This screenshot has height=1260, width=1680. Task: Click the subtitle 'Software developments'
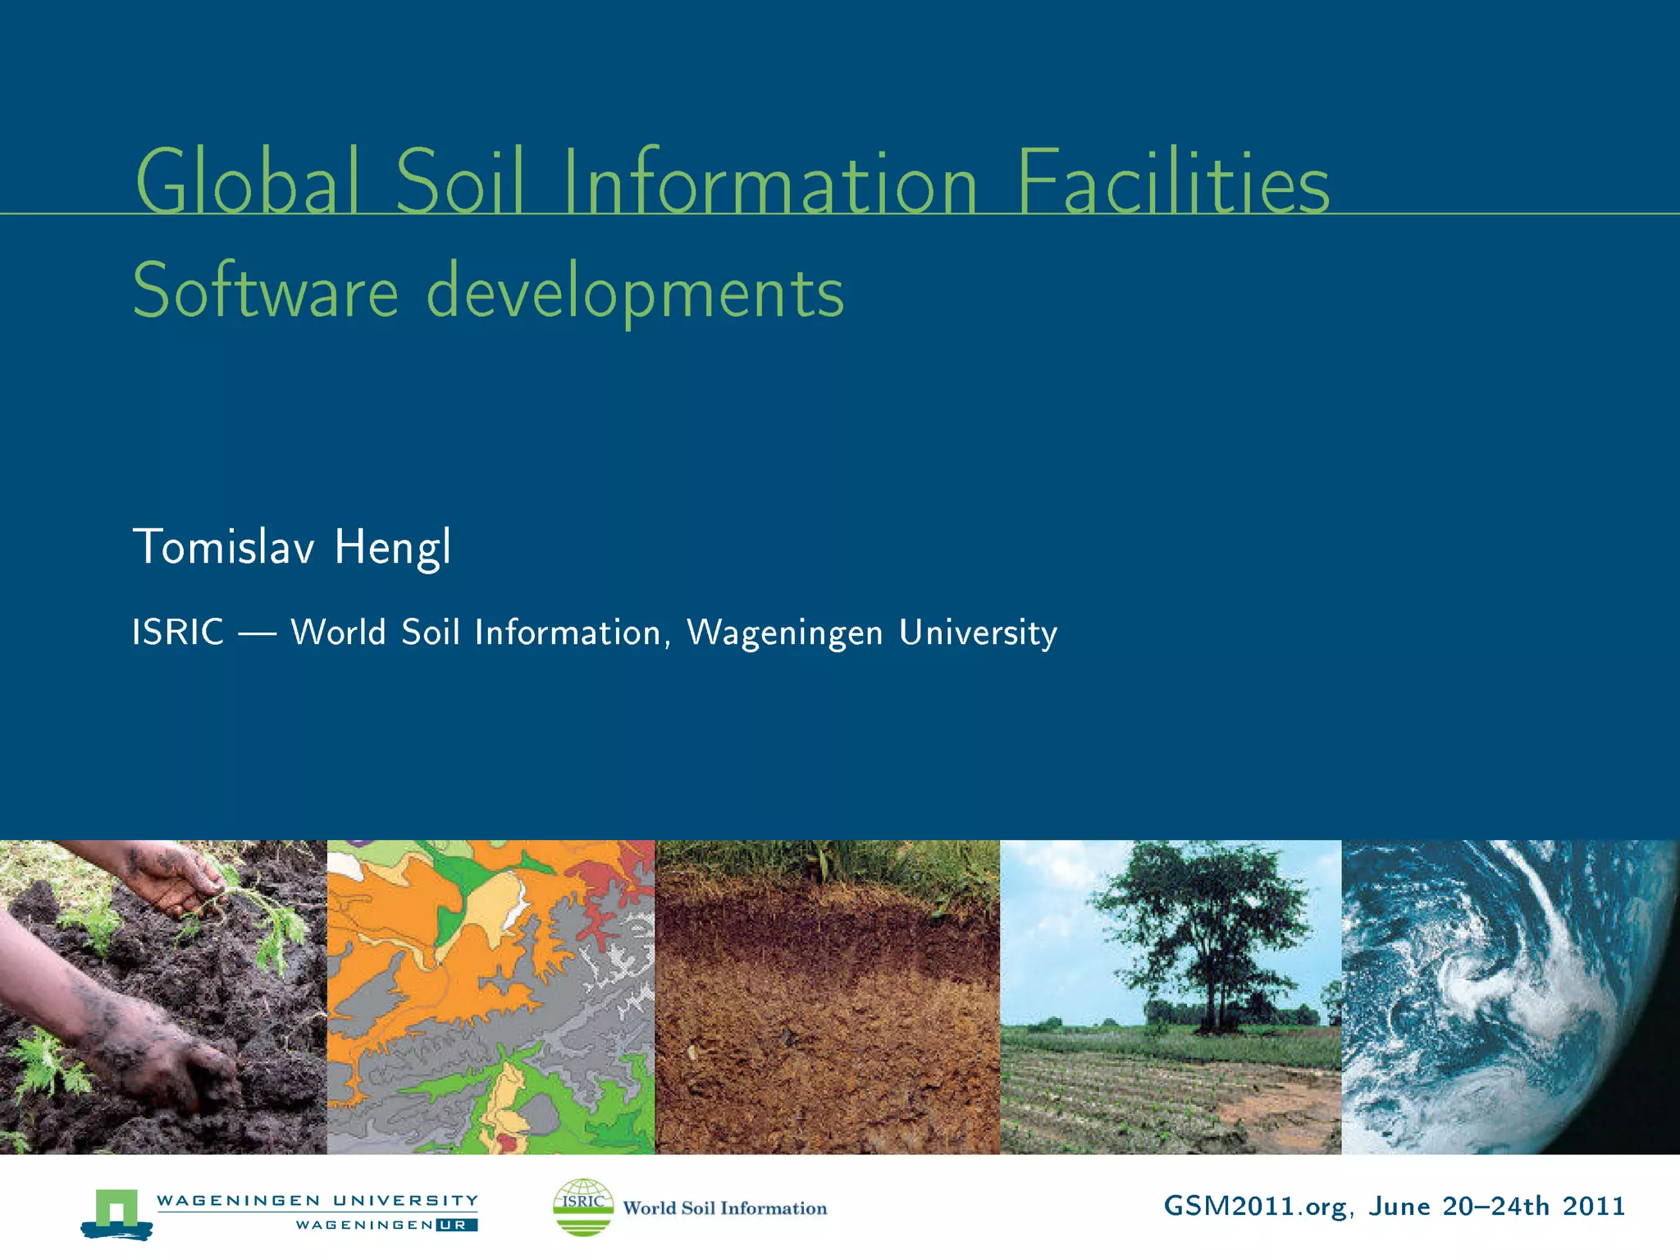click(x=488, y=292)
